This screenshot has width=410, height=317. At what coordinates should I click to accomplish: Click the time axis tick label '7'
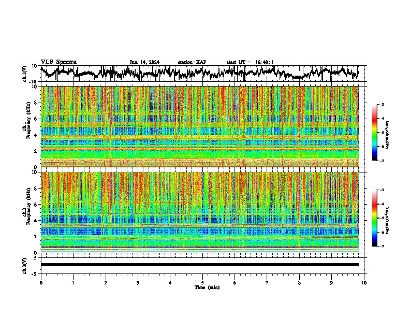click(267, 283)
